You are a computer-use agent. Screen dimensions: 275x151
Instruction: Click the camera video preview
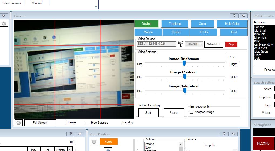(74, 69)
